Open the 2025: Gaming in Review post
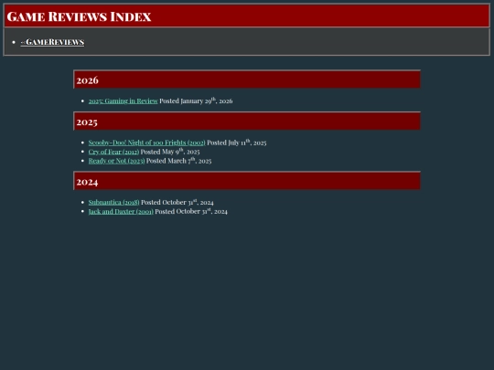The image size is (494, 370). pos(123,101)
